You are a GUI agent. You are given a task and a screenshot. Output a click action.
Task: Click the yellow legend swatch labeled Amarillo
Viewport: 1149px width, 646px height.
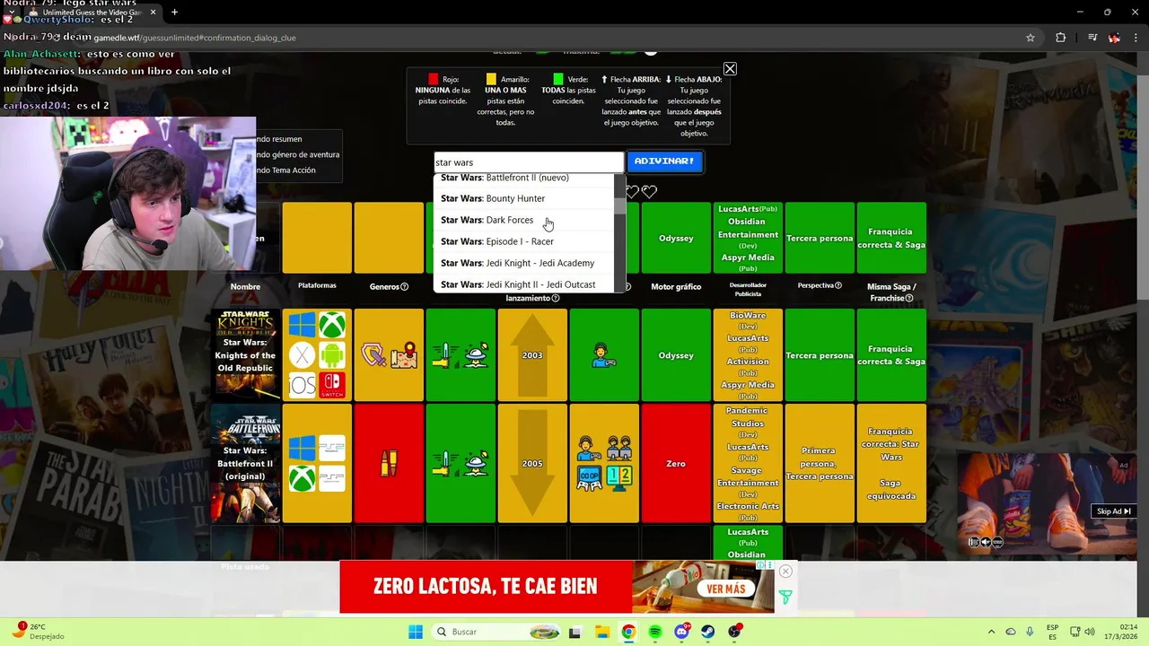coord(491,79)
